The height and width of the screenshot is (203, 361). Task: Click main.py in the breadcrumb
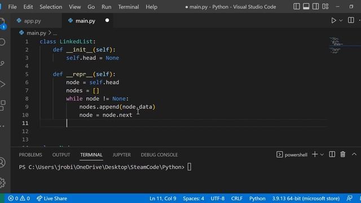coord(36,33)
